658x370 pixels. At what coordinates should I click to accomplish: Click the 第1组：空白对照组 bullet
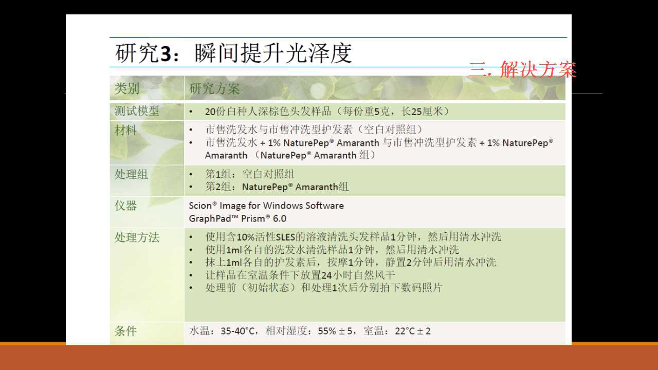[x=250, y=174]
